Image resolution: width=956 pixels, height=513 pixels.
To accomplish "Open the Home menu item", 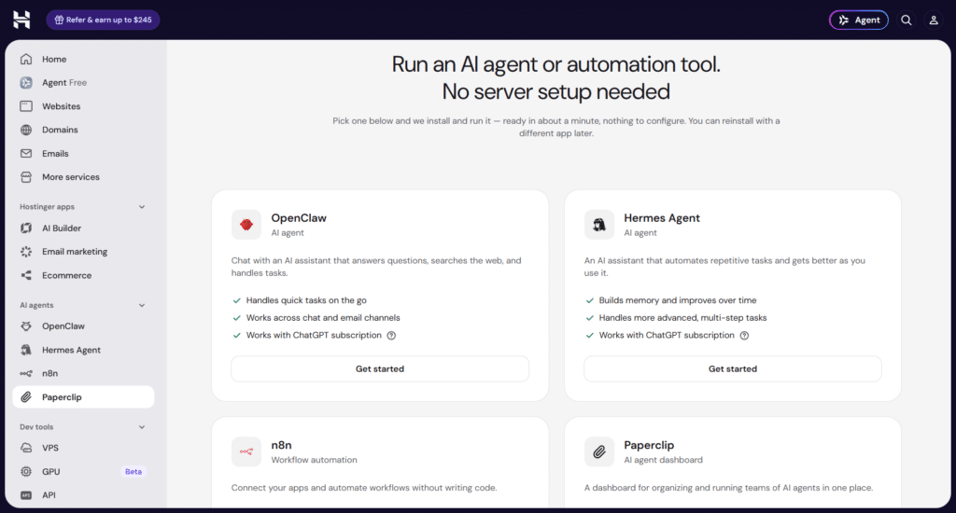I will click(83, 59).
